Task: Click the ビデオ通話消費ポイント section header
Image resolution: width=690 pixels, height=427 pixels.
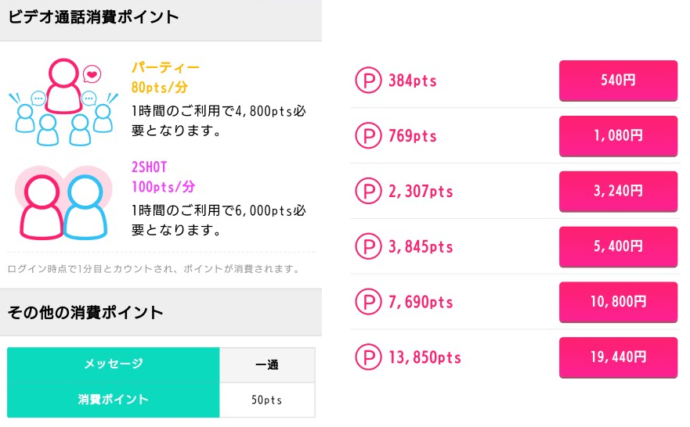Action: coord(93,16)
